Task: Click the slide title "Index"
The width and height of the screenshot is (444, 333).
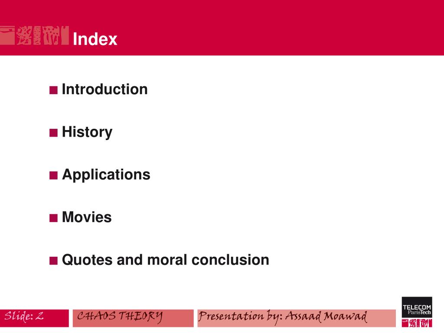Action: tap(95, 39)
